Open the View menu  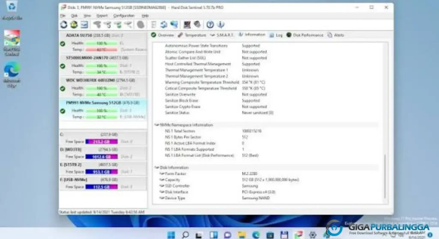[87, 16]
